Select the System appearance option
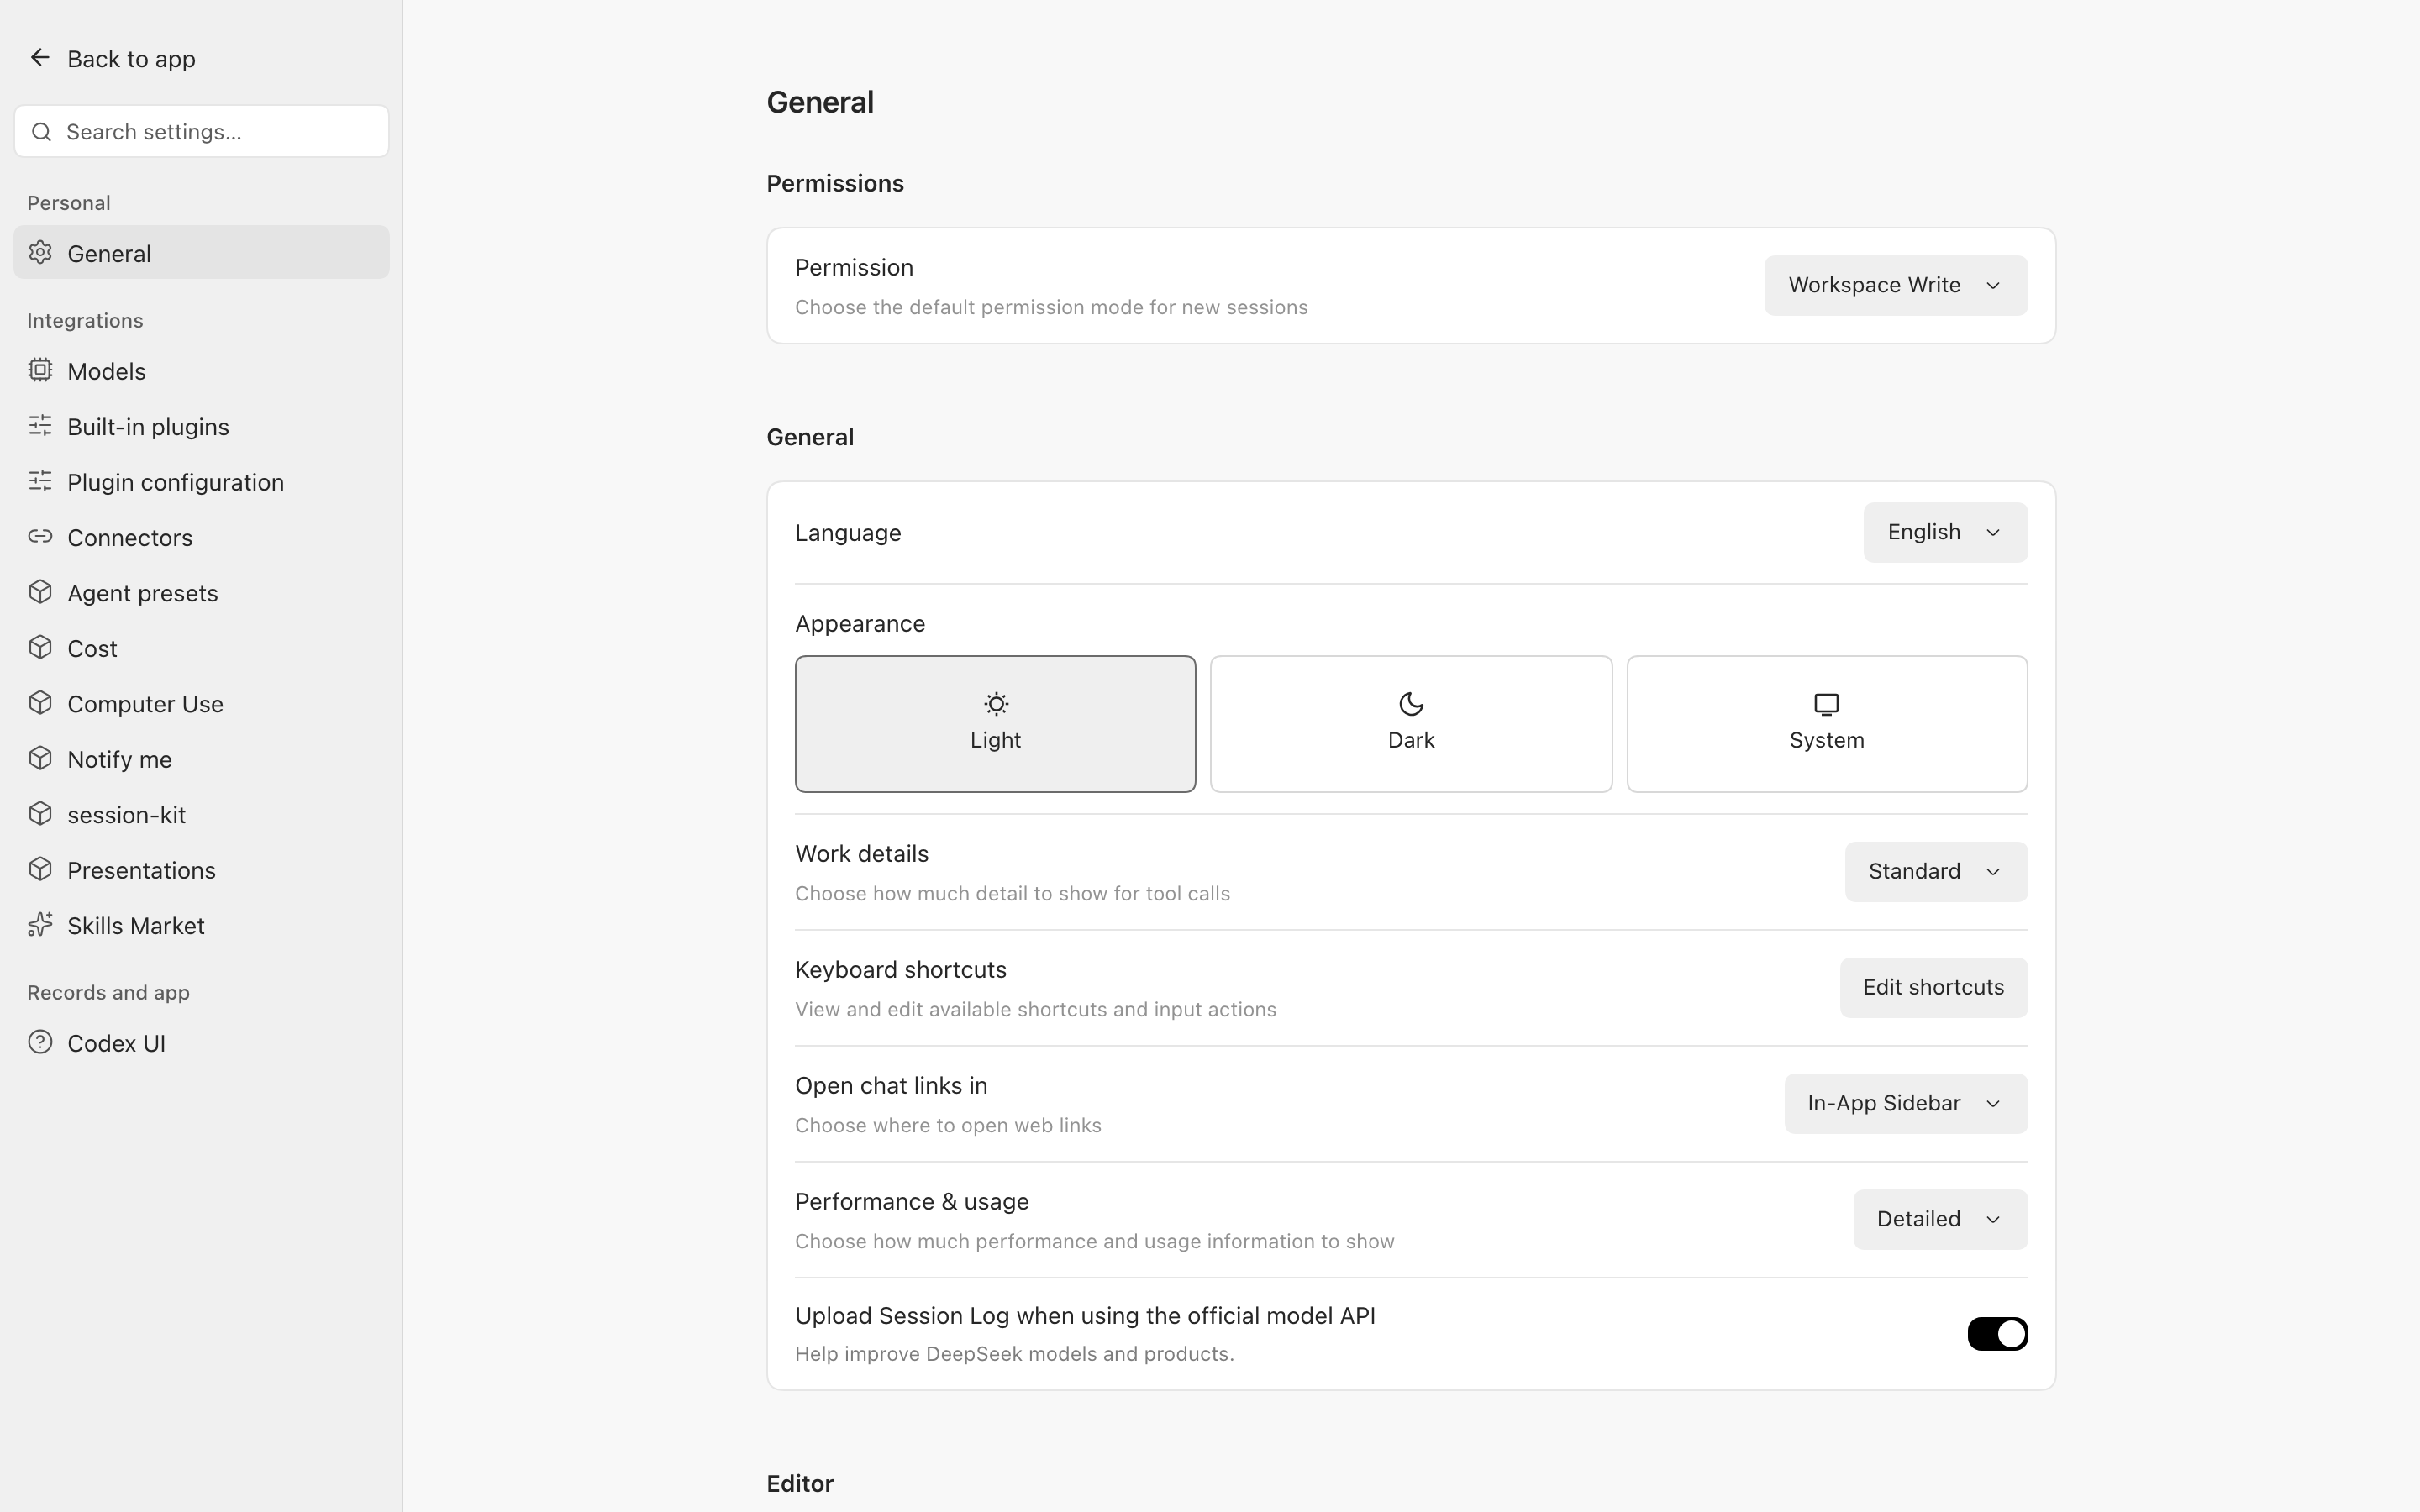Image resolution: width=2420 pixels, height=1512 pixels. tap(1827, 724)
